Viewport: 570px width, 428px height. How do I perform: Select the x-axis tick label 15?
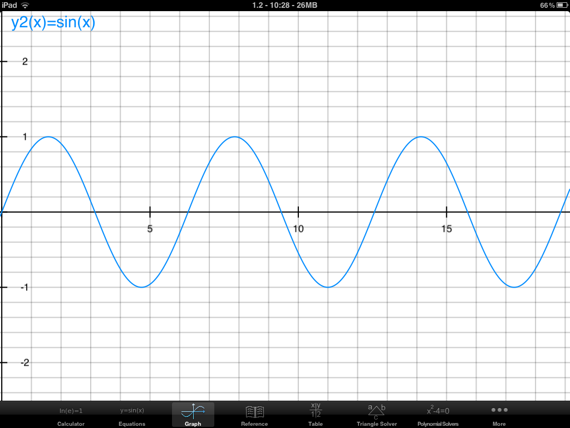(446, 228)
